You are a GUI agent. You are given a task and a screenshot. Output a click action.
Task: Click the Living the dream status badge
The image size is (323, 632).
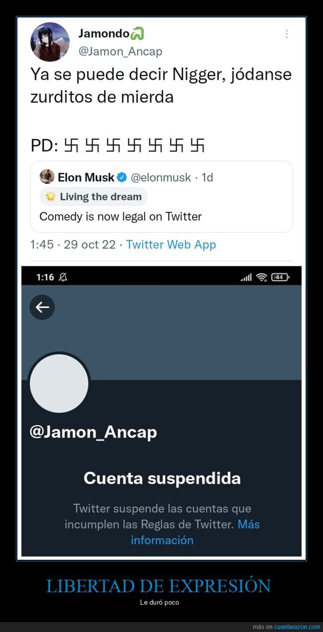point(94,197)
